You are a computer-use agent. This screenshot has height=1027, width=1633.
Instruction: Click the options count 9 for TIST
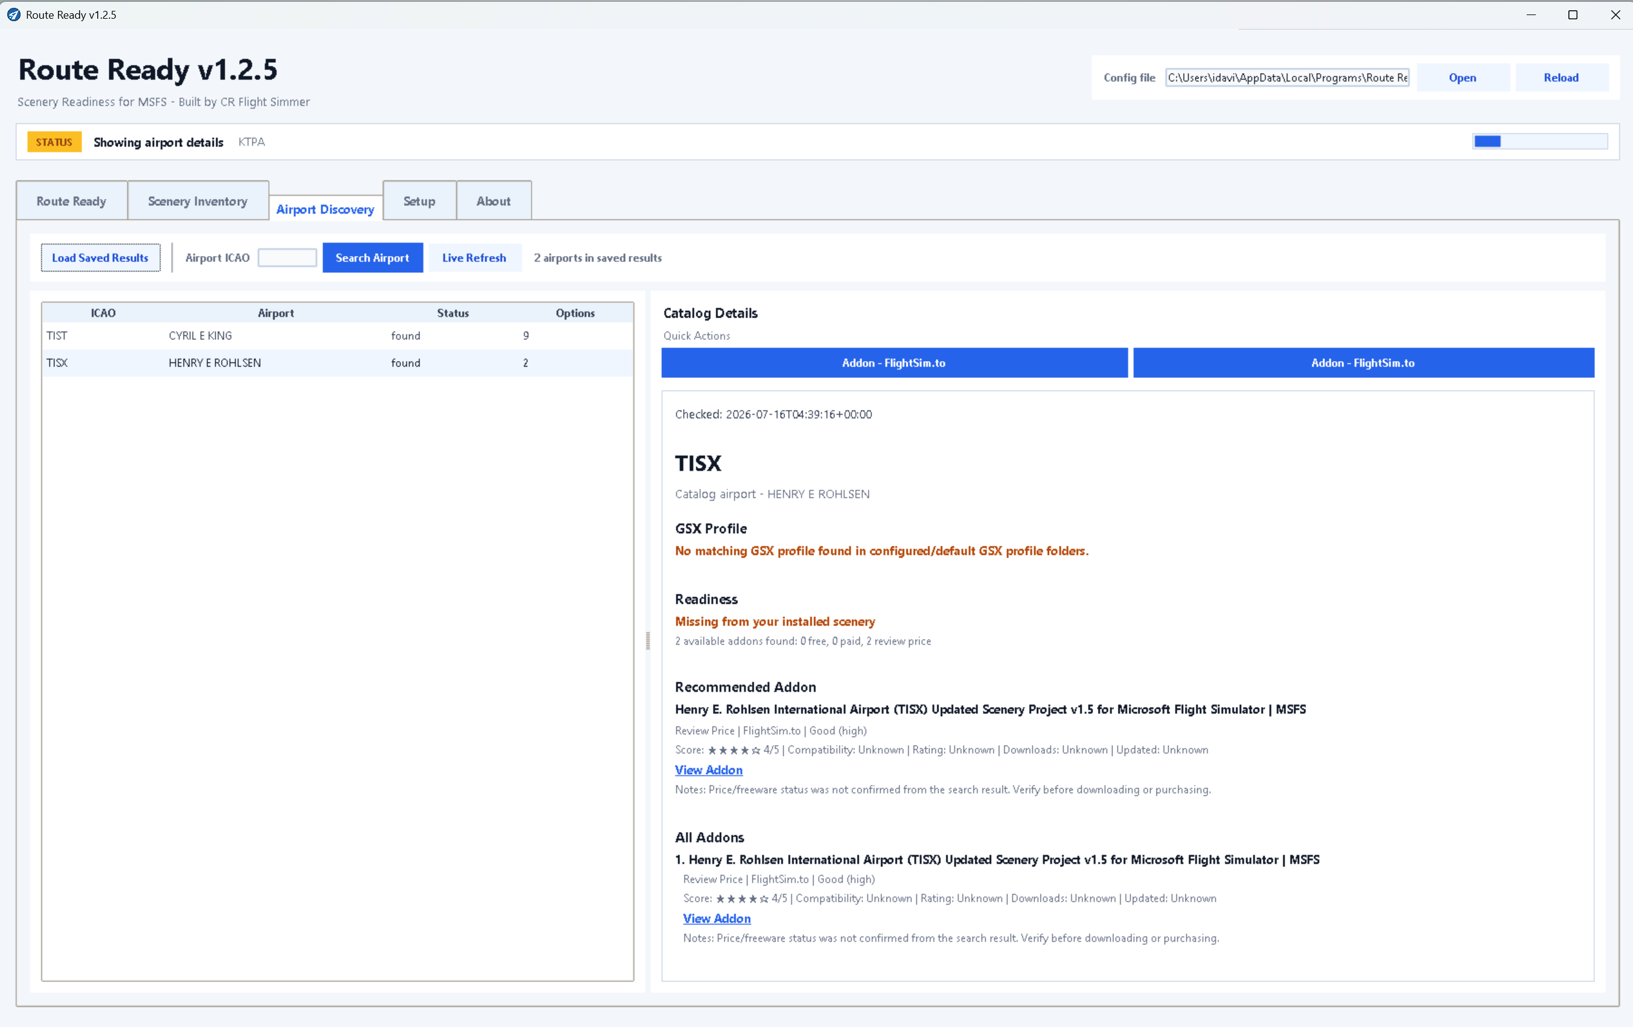(525, 336)
